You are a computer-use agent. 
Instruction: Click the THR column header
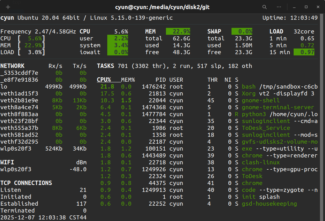click(x=212, y=80)
